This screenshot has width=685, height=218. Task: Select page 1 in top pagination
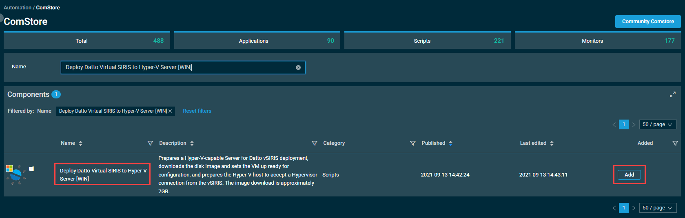click(x=624, y=124)
